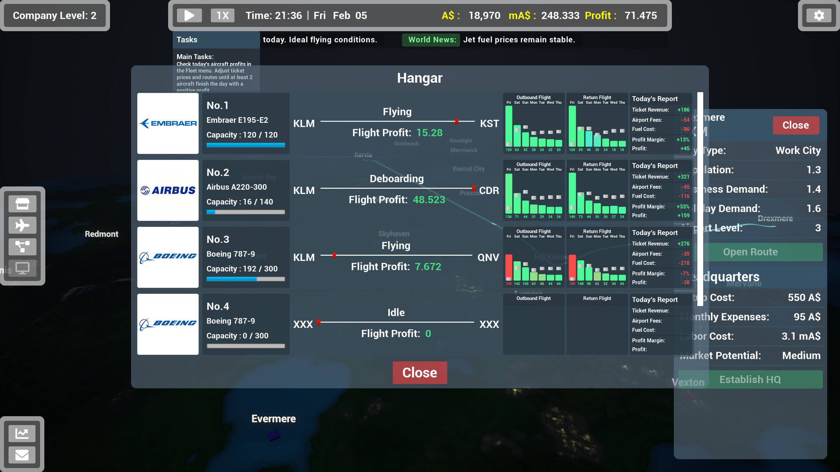This screenshot has height=472, width=840.
Task: Close the Hangar window
Action: [420, 372]
